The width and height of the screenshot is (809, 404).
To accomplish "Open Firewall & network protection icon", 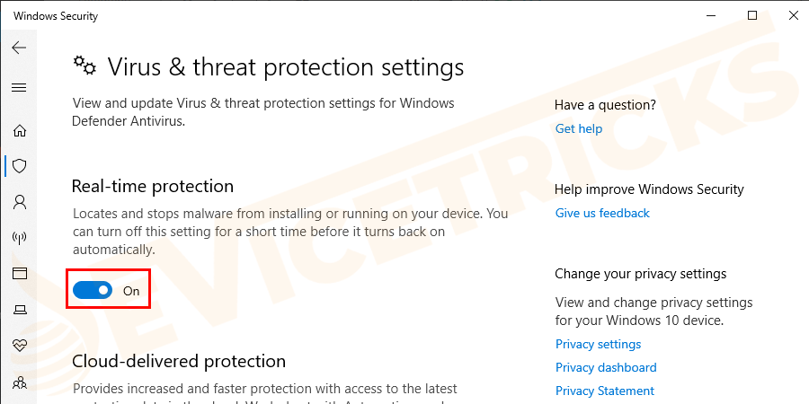I will pos(19,238).
